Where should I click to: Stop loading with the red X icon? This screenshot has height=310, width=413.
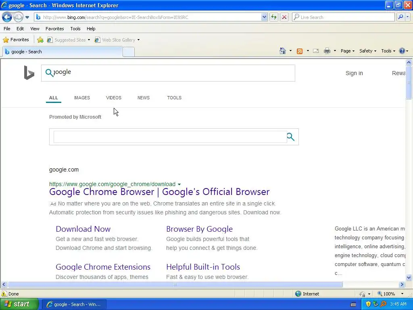tap(284, 17)
